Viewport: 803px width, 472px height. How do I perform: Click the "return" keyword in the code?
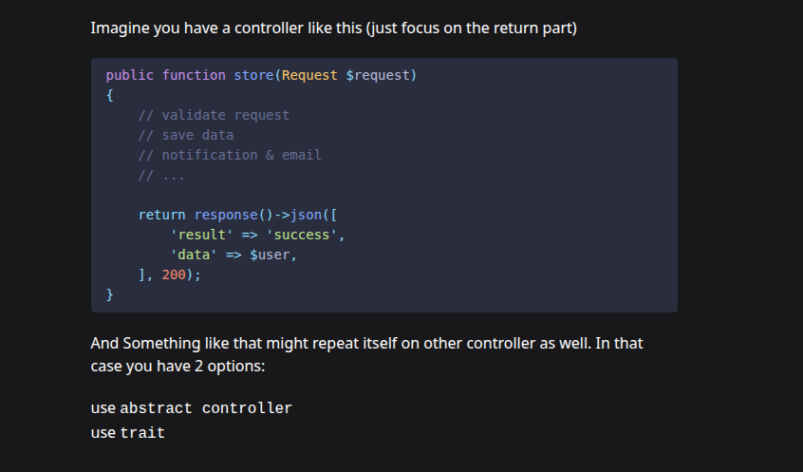tap(162, 215)
